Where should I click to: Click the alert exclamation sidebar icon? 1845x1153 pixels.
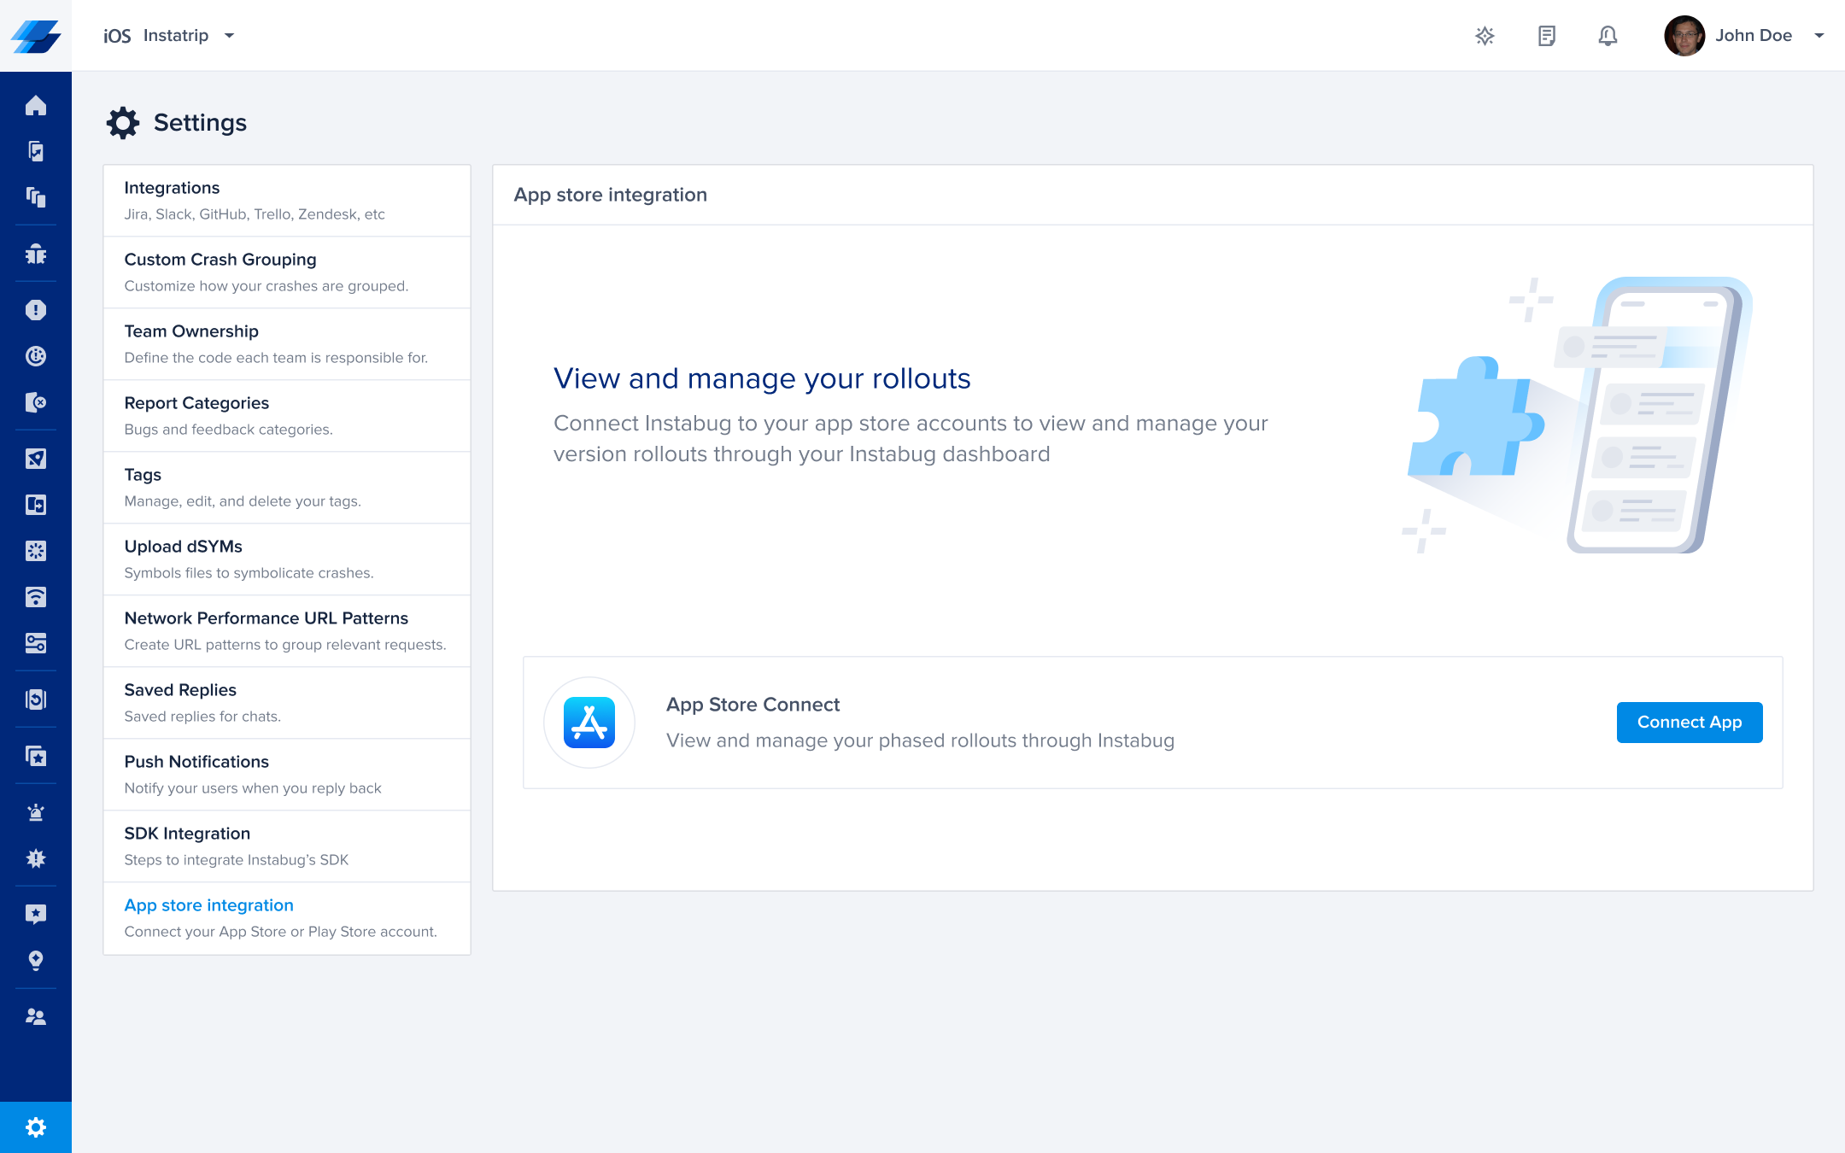(x=36, y=310)
